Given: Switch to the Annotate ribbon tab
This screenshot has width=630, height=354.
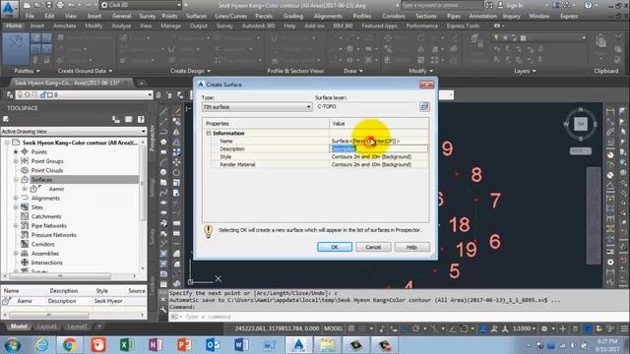Looking at the screenshot, I should [64, 26].
